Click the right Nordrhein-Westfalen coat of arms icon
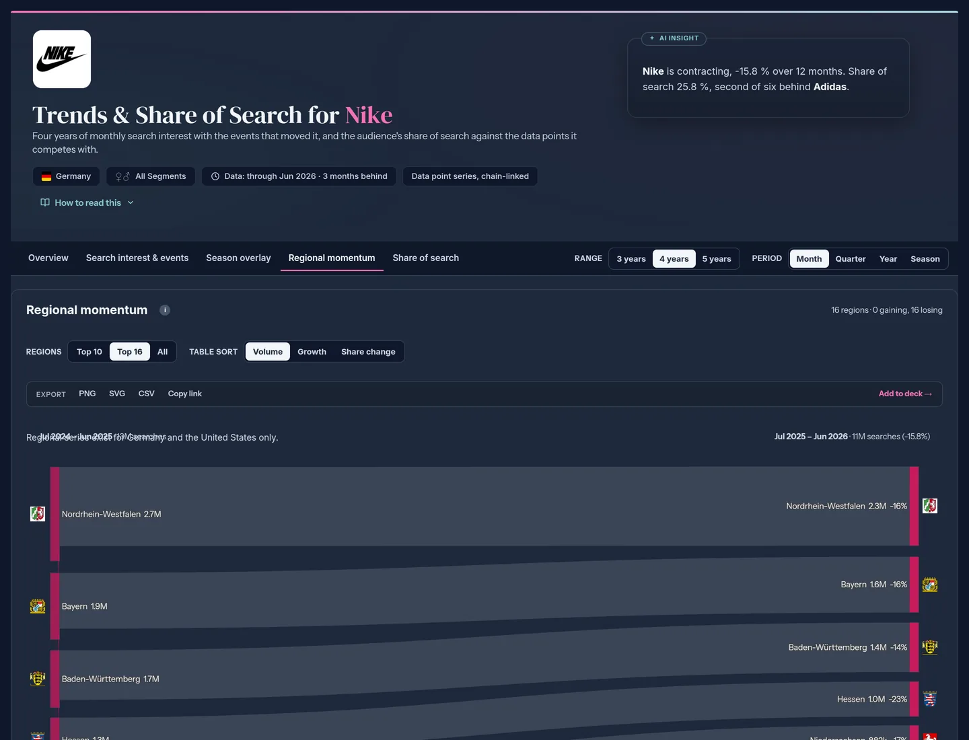This screenshot has height=740, width=969. [930, 506]
